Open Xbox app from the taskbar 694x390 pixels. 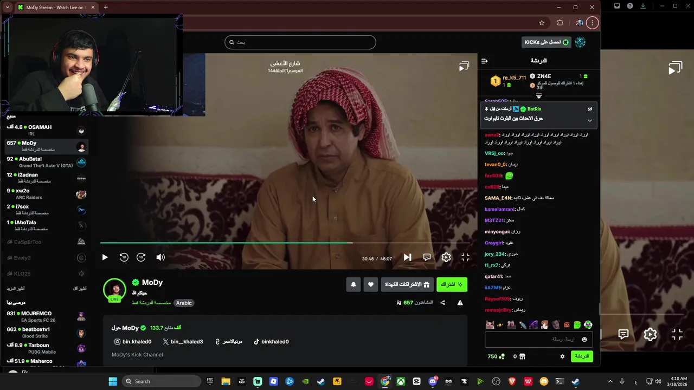(x=401, y=381)
